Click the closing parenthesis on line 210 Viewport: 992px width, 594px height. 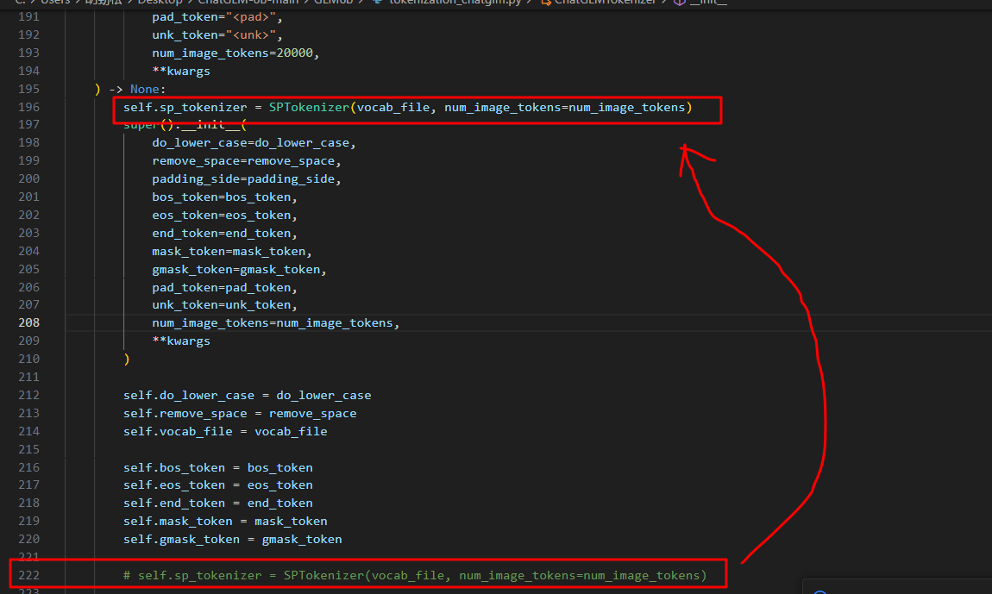click(127, 359)
